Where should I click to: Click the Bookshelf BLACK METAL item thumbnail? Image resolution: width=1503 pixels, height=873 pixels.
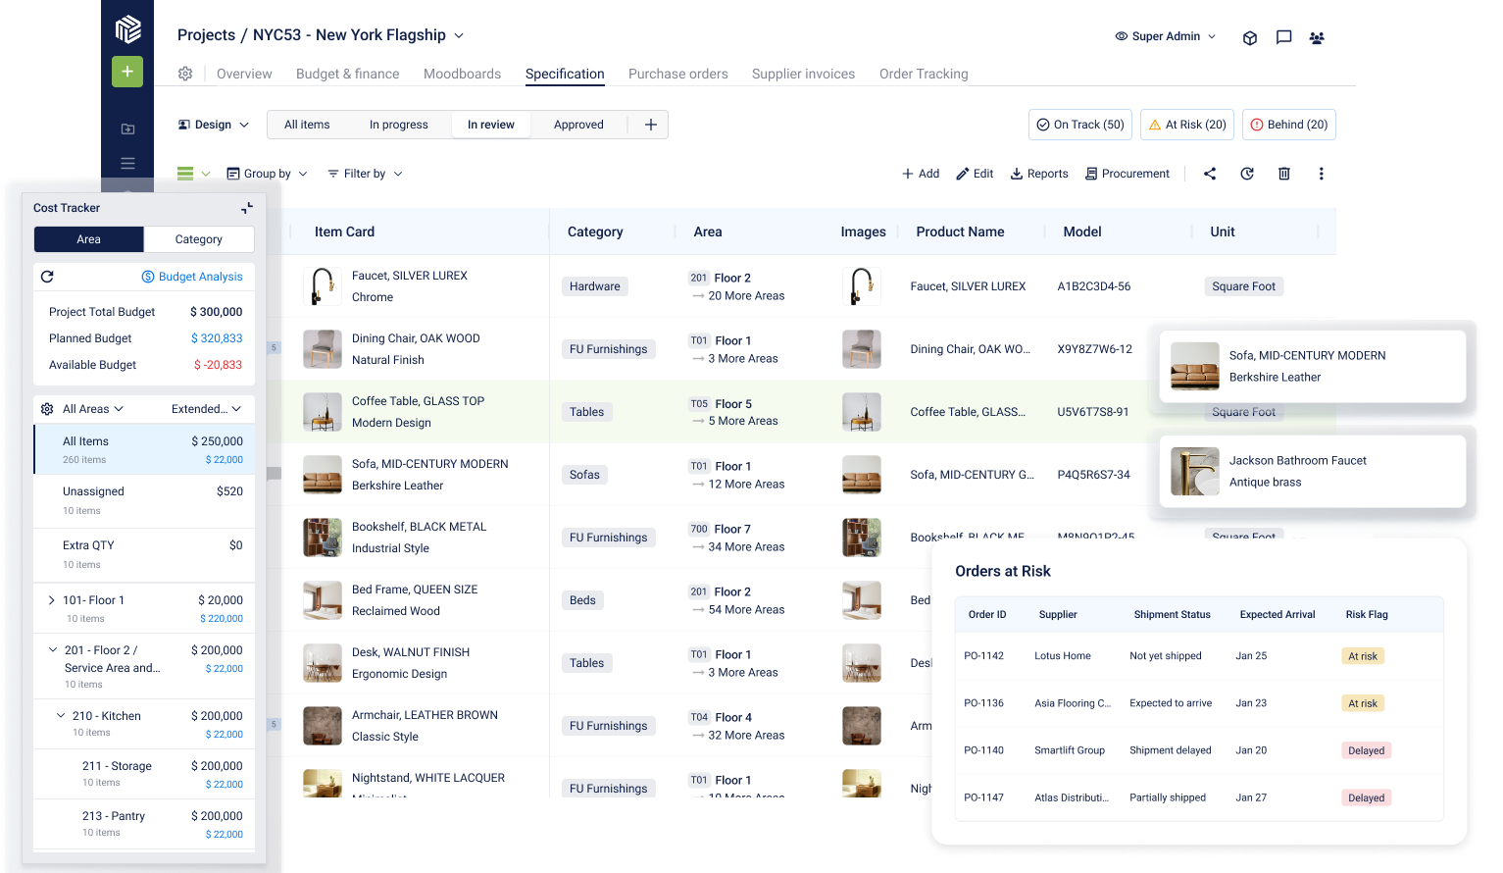322,538
